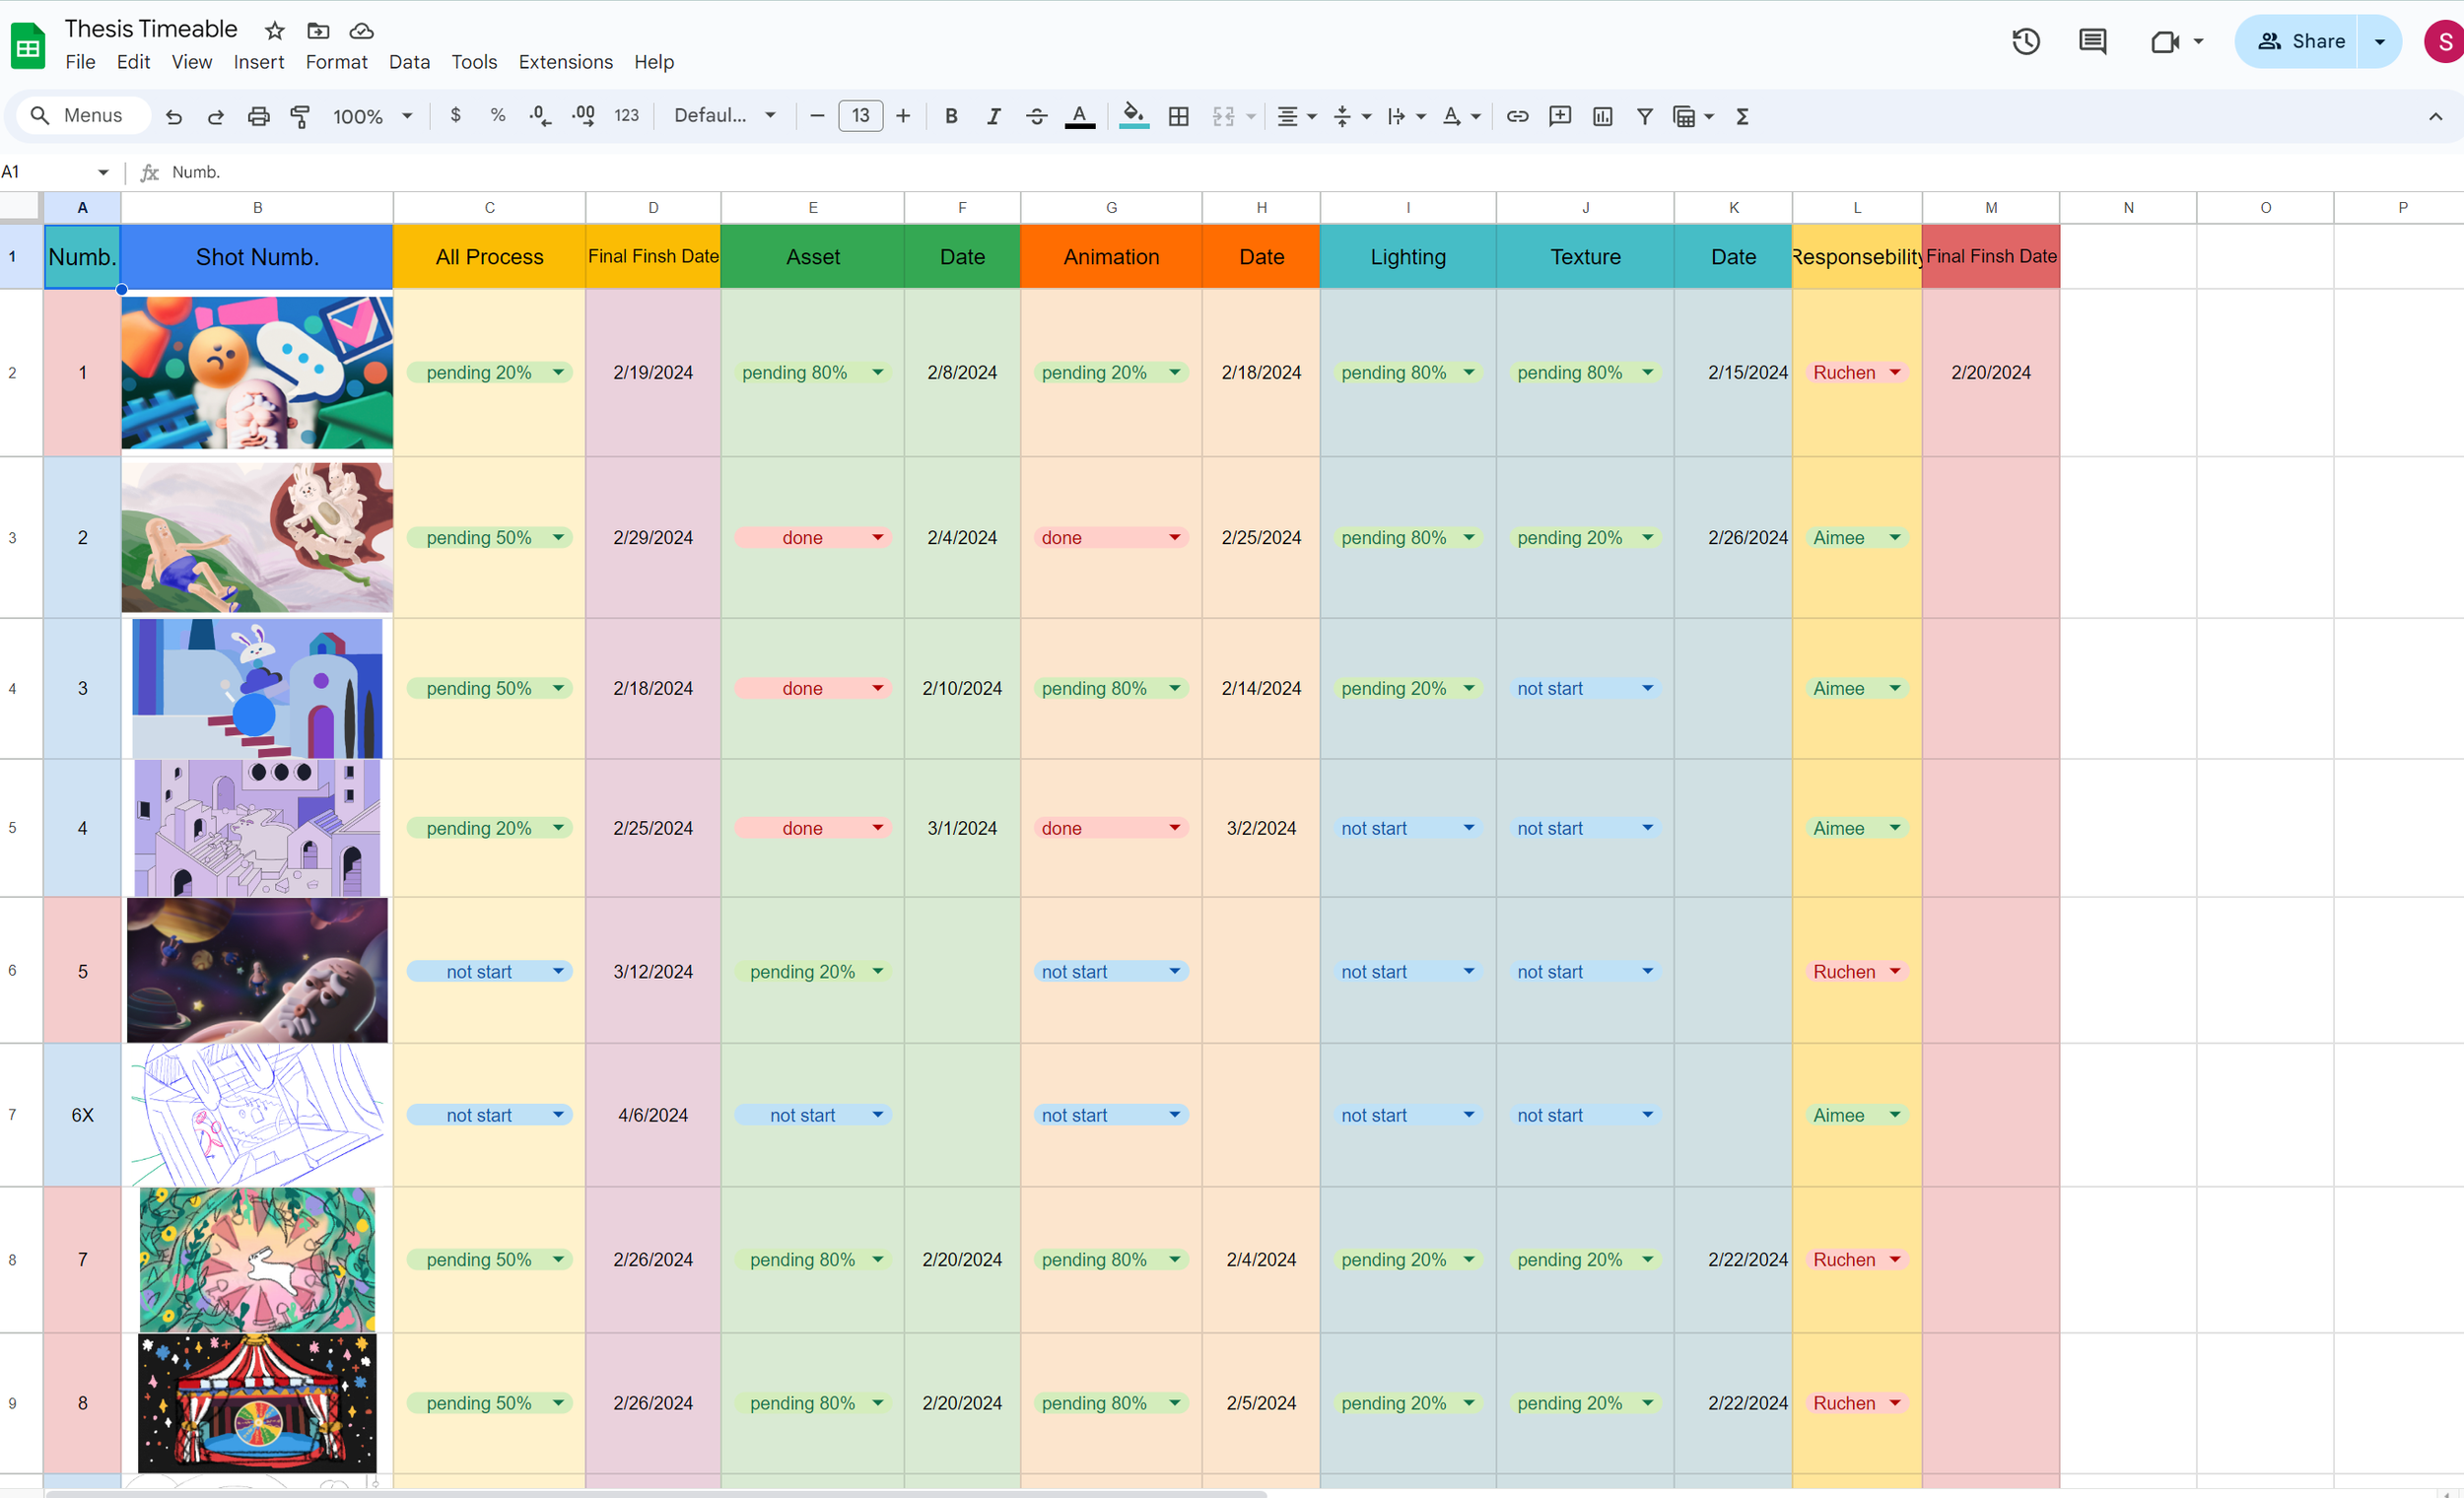Viewport: 2464px width, 1498px height.
Task: Click the insert link icon
Action: [x=1516, y=116]
